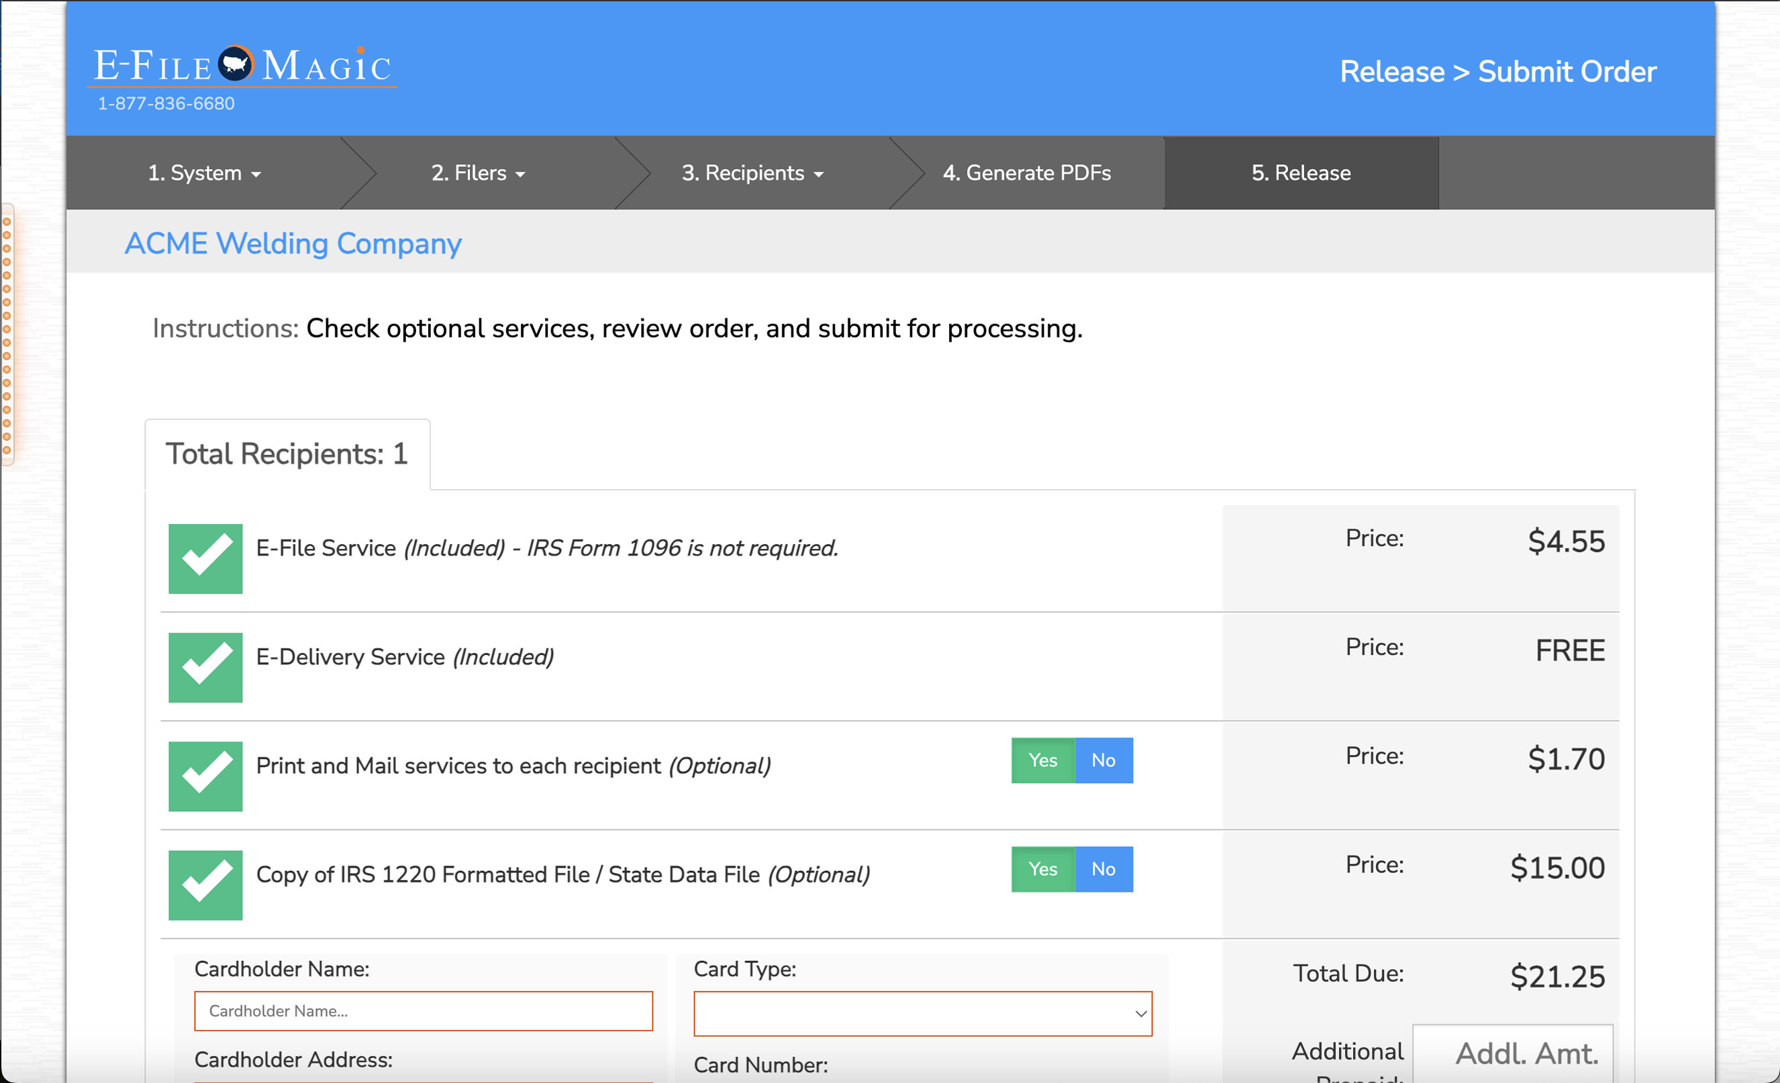Click the Addl. Amt. prepaid input field
This screenshot has width=1780, height=1083.
[1513, 1054]
